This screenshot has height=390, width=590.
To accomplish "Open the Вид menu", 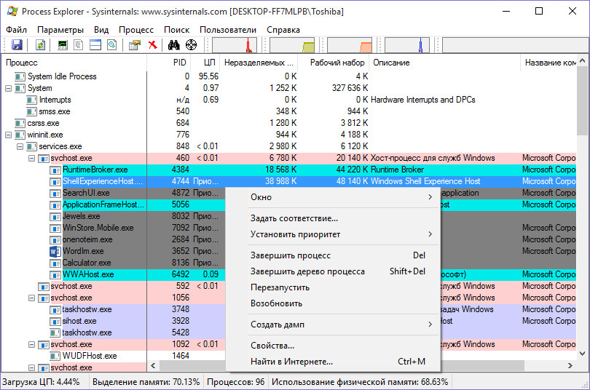I will click(x=101, y=30).
